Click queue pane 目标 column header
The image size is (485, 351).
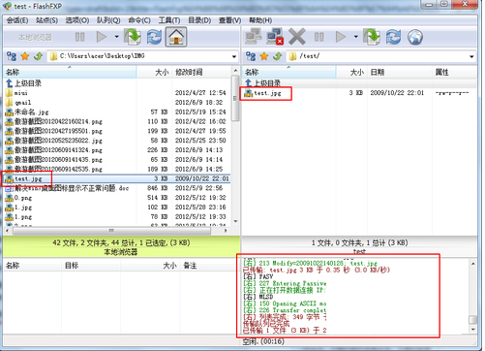pyautogui.click(x=91, y=266)
